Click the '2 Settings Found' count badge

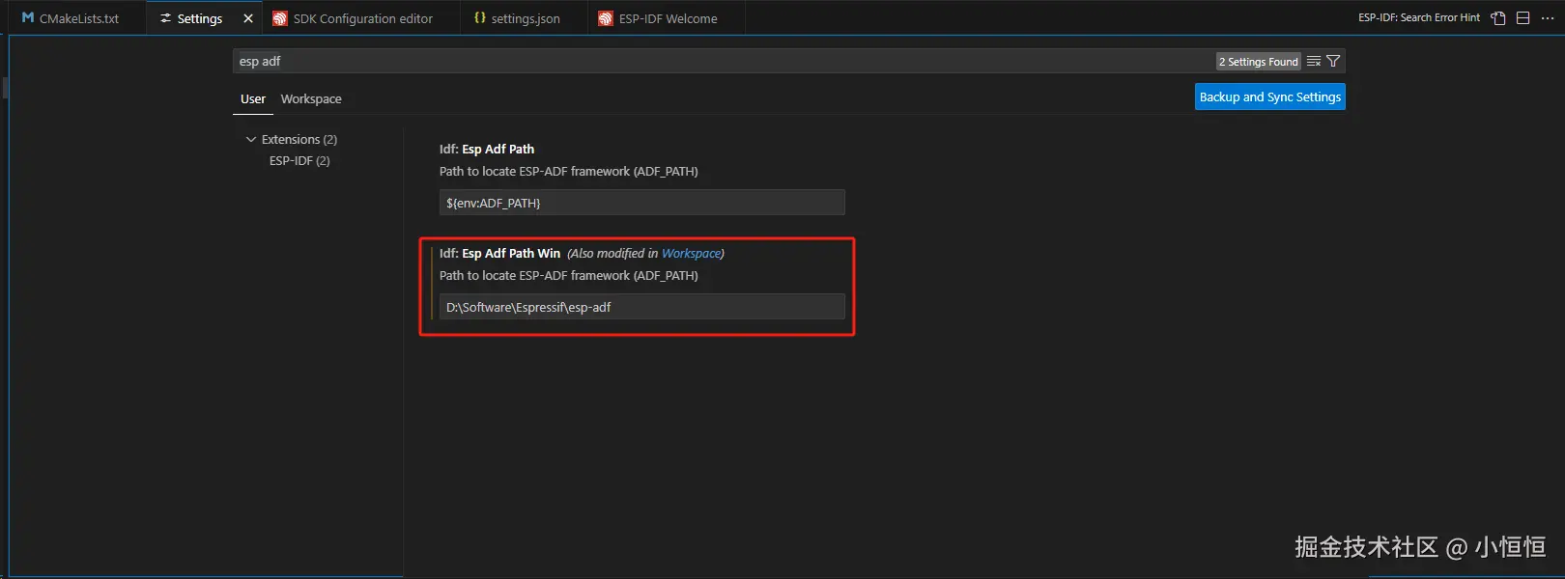(1259, 61)
